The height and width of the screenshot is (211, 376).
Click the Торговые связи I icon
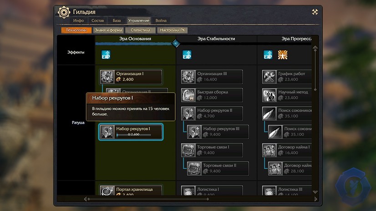coord(188,150)
